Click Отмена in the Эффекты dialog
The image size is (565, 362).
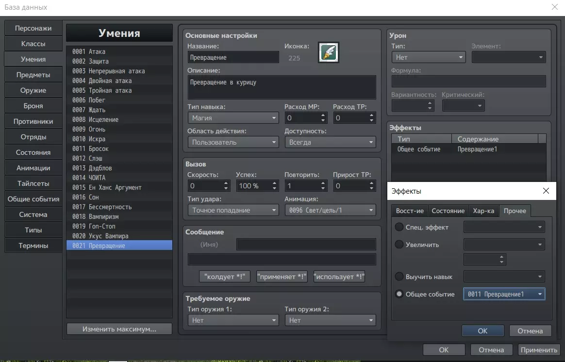tap(530, 330)
